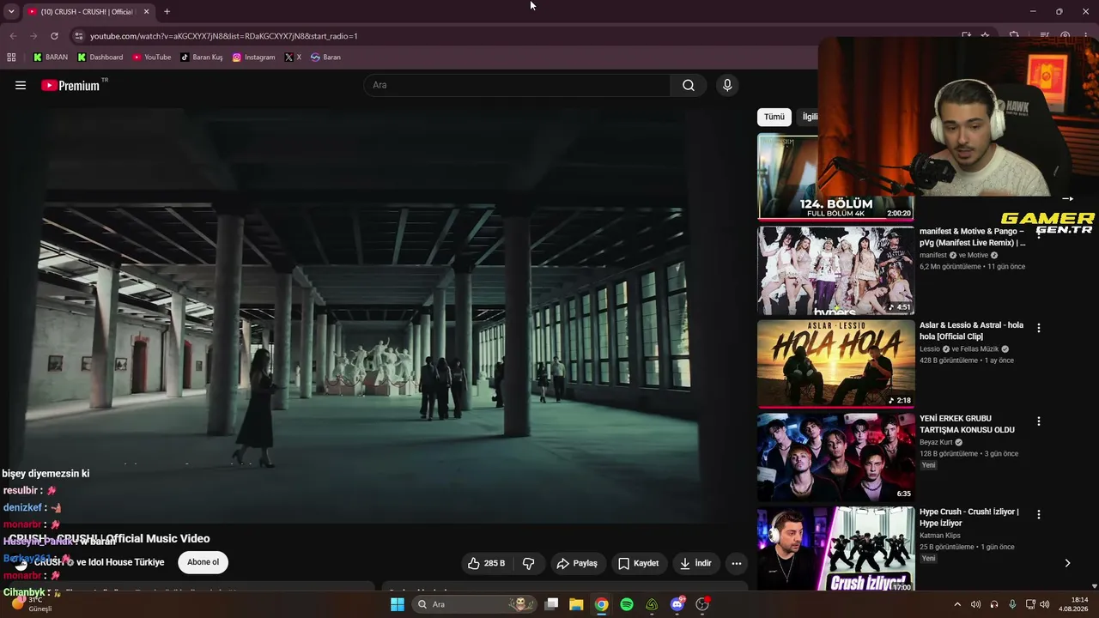Click the address bar URL
Image resolution: width=1099 pixels, height=618 pixels.
224,36
